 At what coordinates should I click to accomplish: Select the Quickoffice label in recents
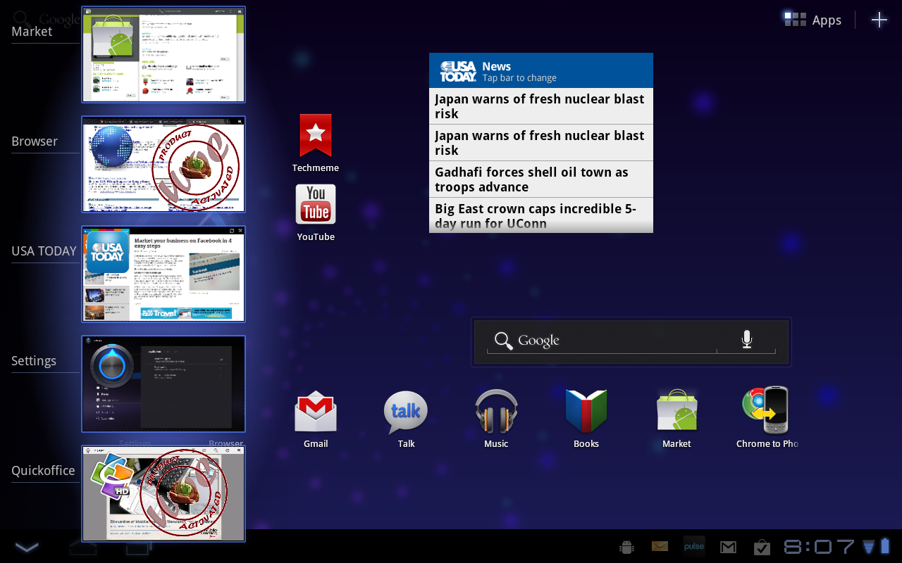[x=43, y=471]
